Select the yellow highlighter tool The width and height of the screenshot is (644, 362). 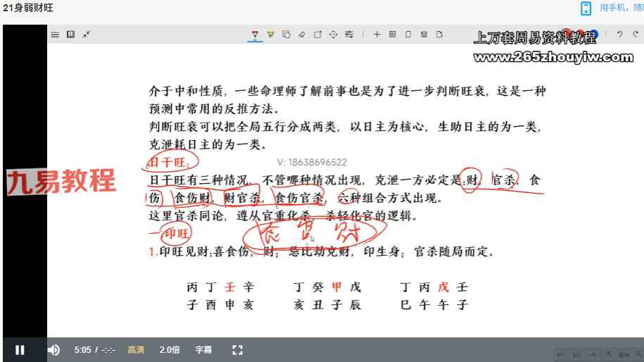[270, 34]
